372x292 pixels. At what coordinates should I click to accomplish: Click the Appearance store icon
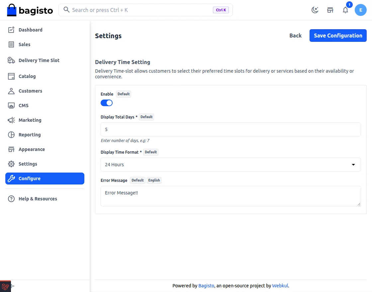tap(11, 149)
